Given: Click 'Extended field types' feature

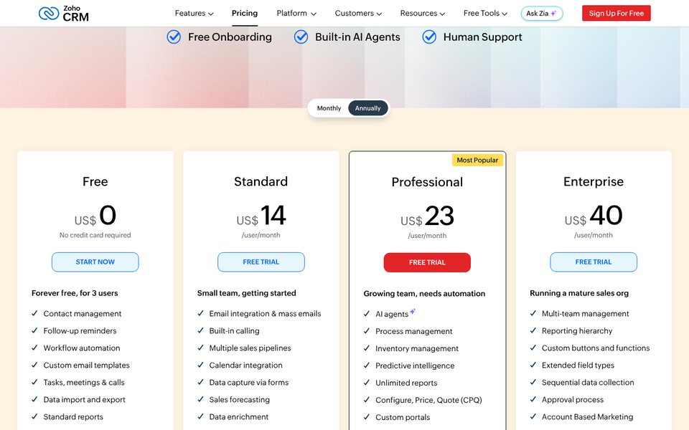Looking at the screenshot, I should 578,365.
